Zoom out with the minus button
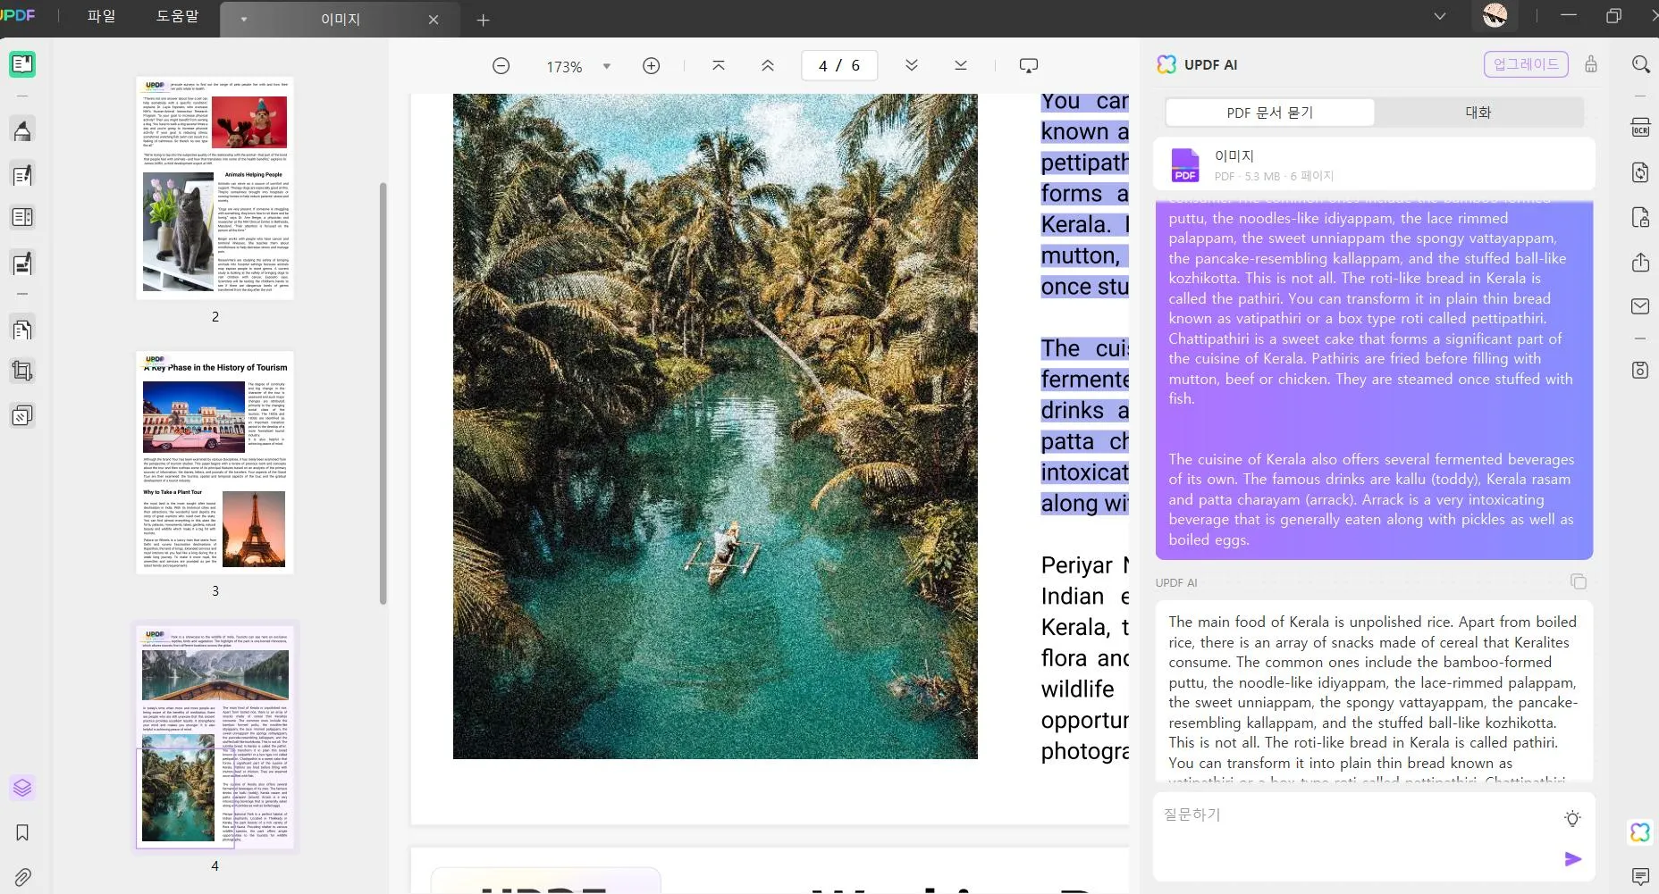The image size is (1659, 894). click(501, 66)
